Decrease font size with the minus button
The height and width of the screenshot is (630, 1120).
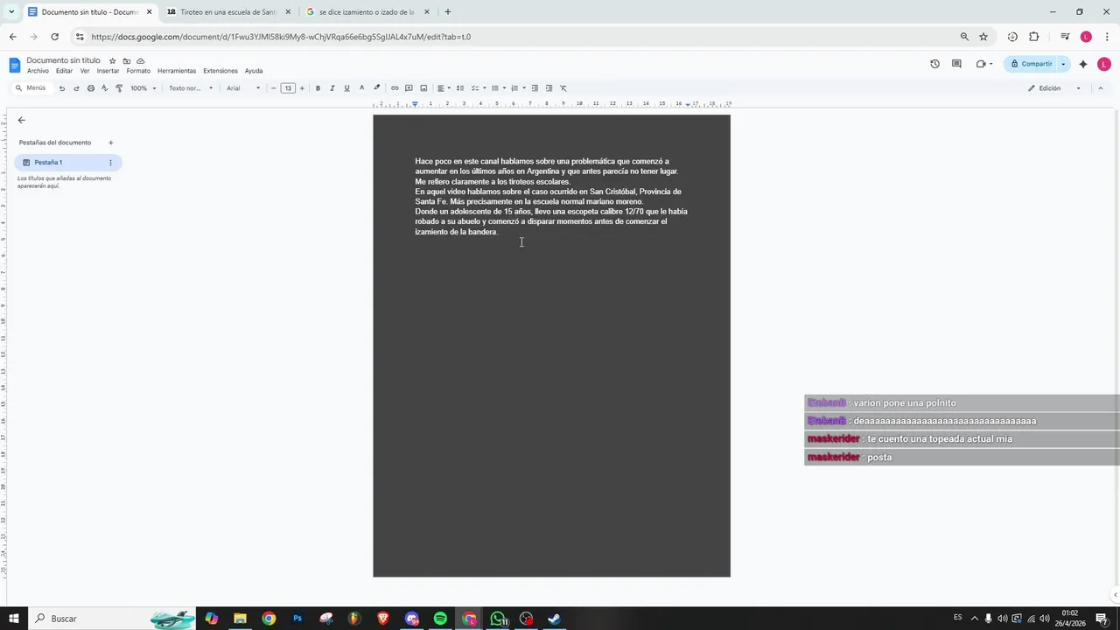[273, 88]
